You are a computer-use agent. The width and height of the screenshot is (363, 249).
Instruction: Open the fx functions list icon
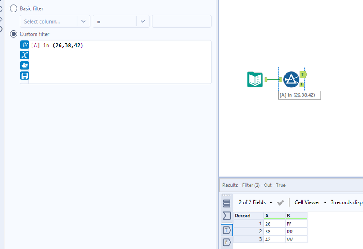[24, 45]
